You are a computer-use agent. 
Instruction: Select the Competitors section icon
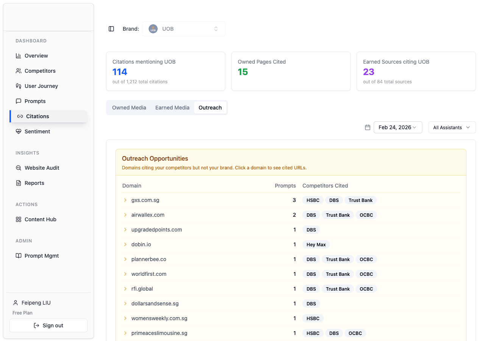click(x=19, y=71)
